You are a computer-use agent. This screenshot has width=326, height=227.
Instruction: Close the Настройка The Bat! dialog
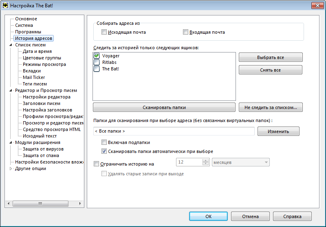pos(317,5)
